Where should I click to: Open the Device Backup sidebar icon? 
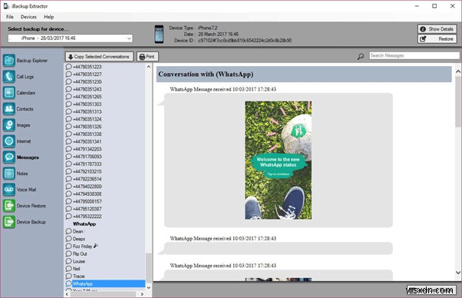[9, 222]
